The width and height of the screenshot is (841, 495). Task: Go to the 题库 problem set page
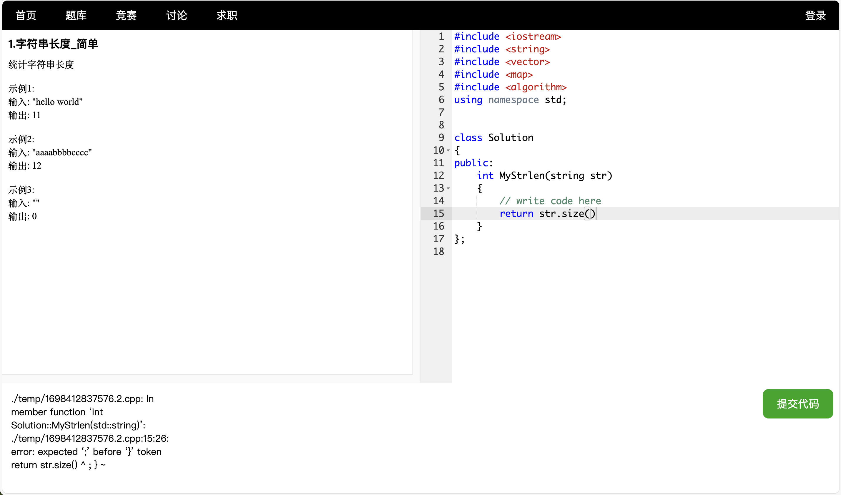pos(76,15)
